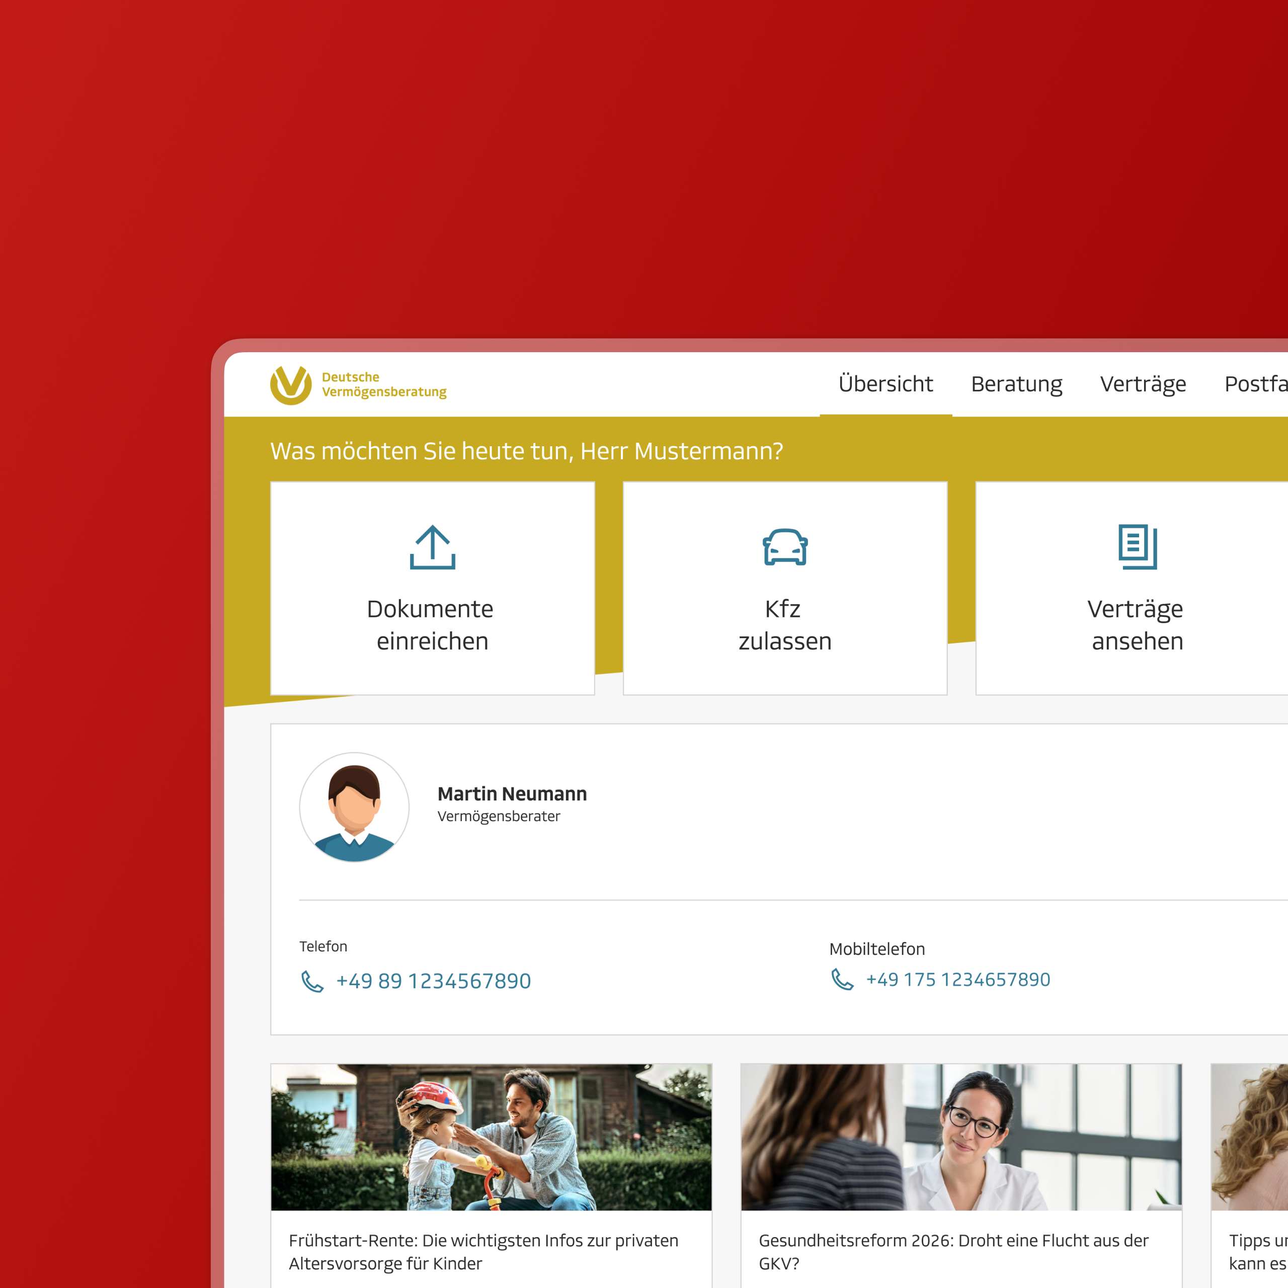Screen dimensions: 1288x1288
Task: Click the Deutsche Vermögensberatung logo icon
Action: [291, 385]
